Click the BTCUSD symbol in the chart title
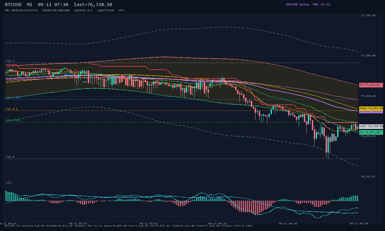Screen dimensions: 385x231 [x=13, y=5]
